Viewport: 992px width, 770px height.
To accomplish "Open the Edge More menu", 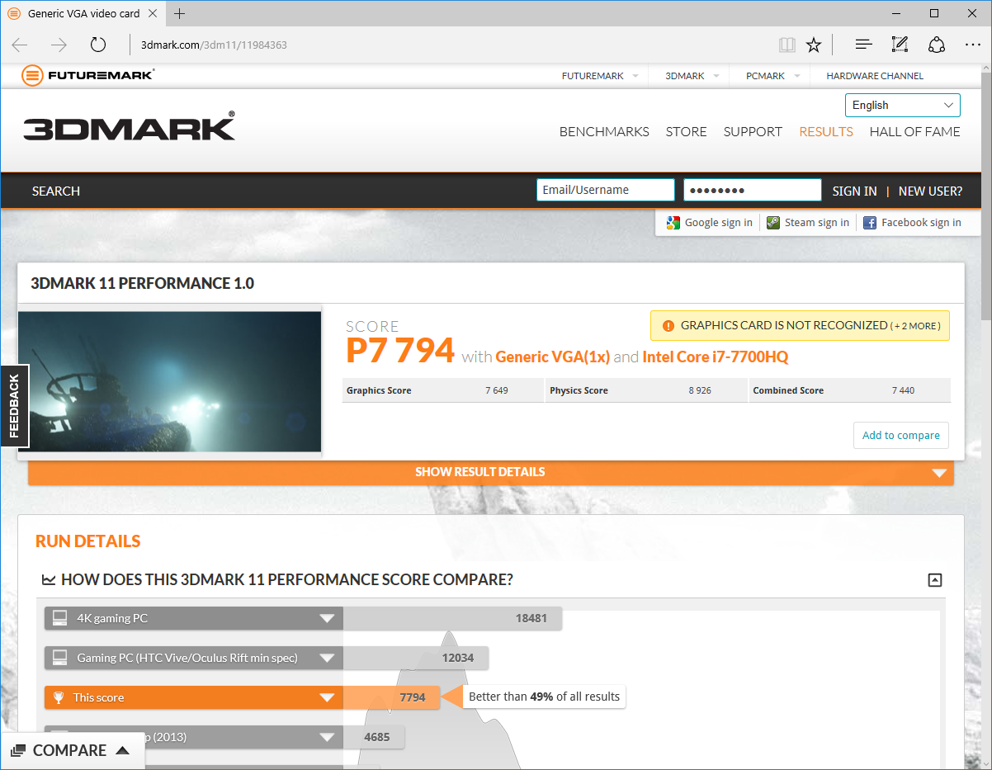I will [972, 45].
